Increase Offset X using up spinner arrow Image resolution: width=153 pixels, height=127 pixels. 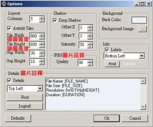click(x=90, y=27)
